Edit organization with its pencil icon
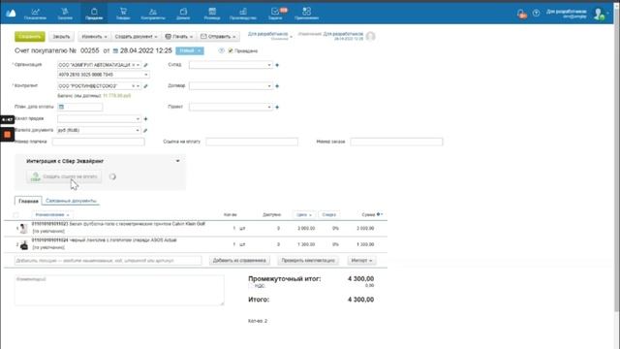 pos(146,65)
